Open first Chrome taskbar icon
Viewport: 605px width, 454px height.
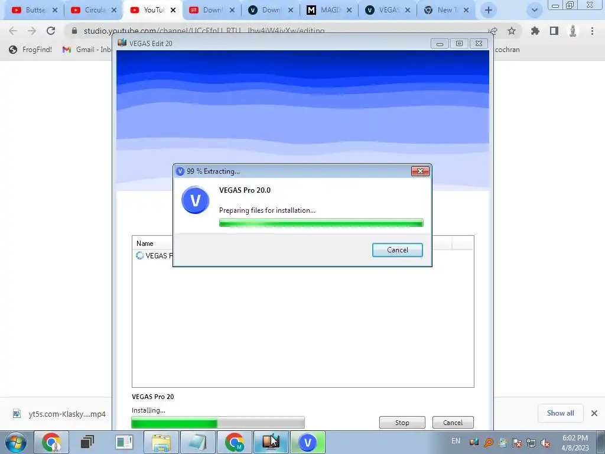[x=52, y=442]
